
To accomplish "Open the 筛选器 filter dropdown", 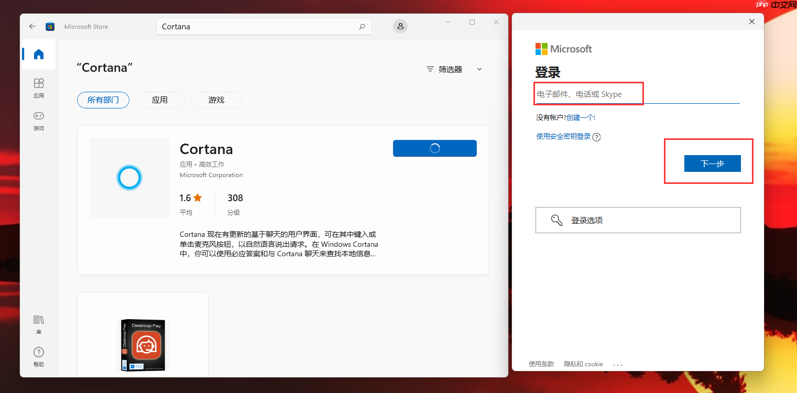I will pos(449,69).
